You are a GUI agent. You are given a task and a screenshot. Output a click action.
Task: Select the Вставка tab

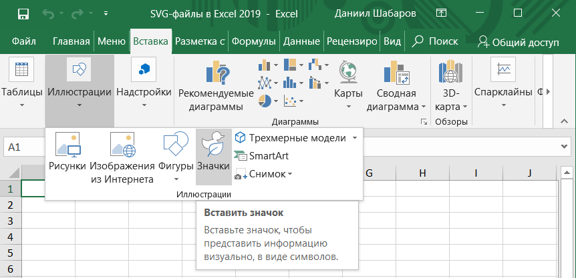click(150, 41)
